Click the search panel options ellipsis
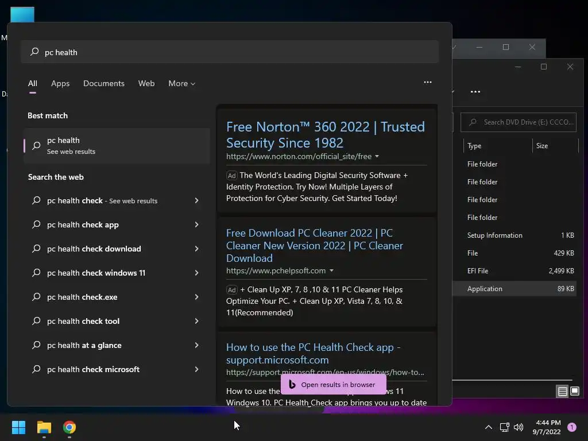 tap(427, 82)
